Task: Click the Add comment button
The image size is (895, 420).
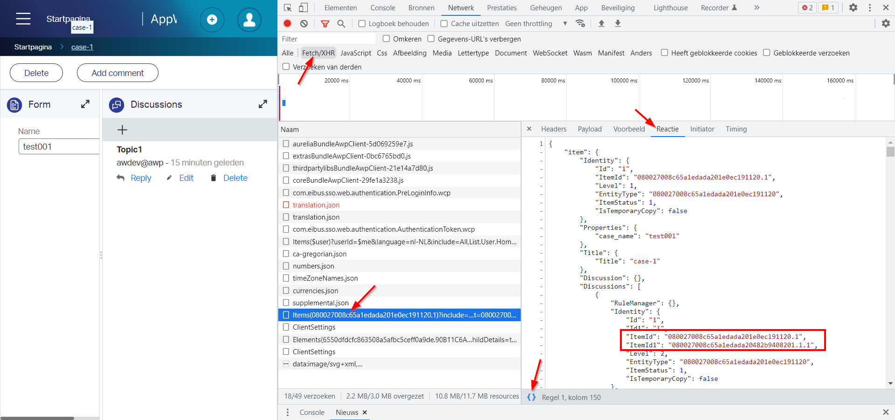Action: tap(117, 73)
